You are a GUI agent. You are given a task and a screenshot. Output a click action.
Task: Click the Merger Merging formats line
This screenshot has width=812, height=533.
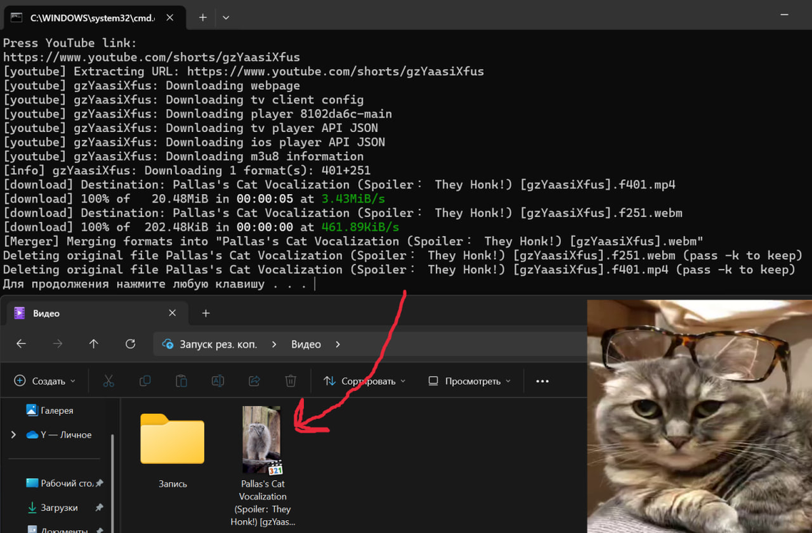pyautogui.click(x=353, y=241)
